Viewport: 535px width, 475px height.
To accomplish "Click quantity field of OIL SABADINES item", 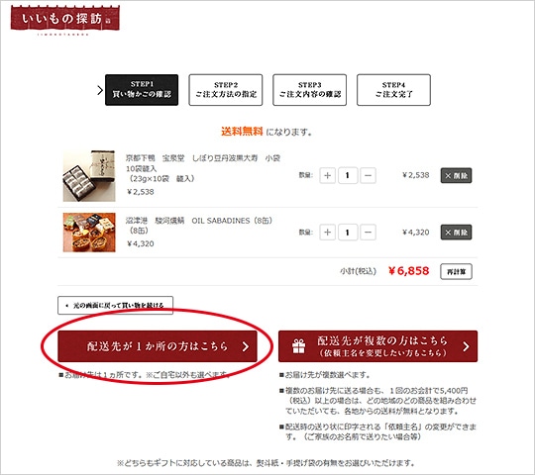I will pyautogui.click(x=348, y=233).
